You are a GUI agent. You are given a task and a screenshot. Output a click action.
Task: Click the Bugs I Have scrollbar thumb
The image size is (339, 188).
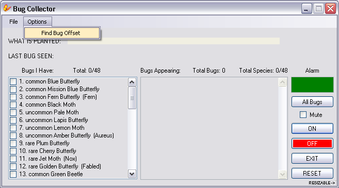[132, 98]
